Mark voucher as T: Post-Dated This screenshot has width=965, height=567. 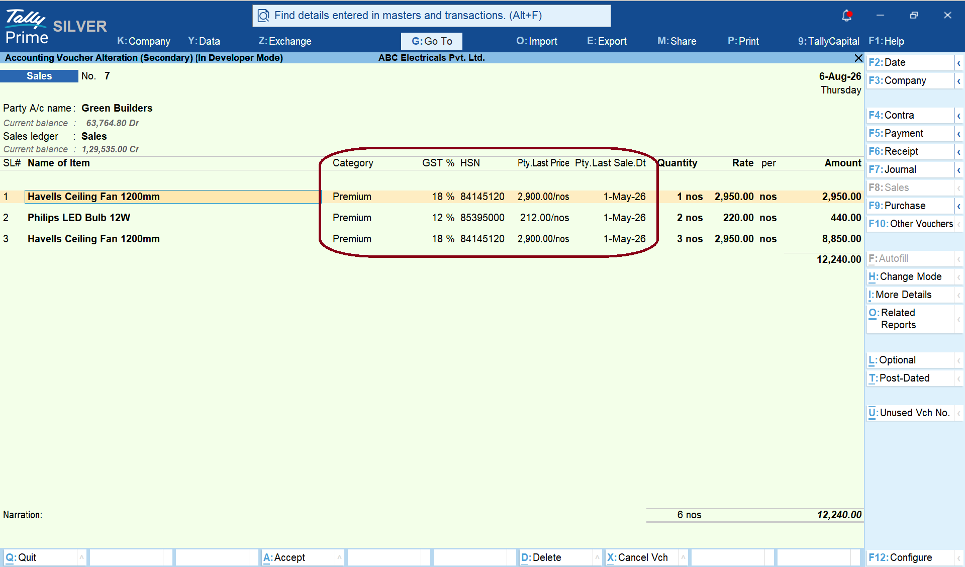(x=910, y=379)
